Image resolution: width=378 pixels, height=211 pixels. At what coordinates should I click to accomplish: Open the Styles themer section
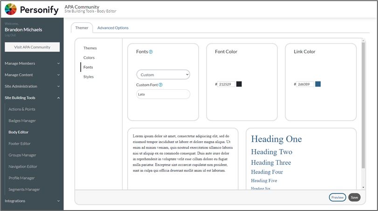pos(89,77)
